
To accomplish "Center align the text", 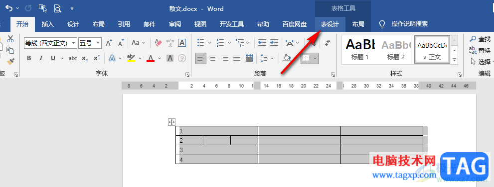I will pos(213,58).
